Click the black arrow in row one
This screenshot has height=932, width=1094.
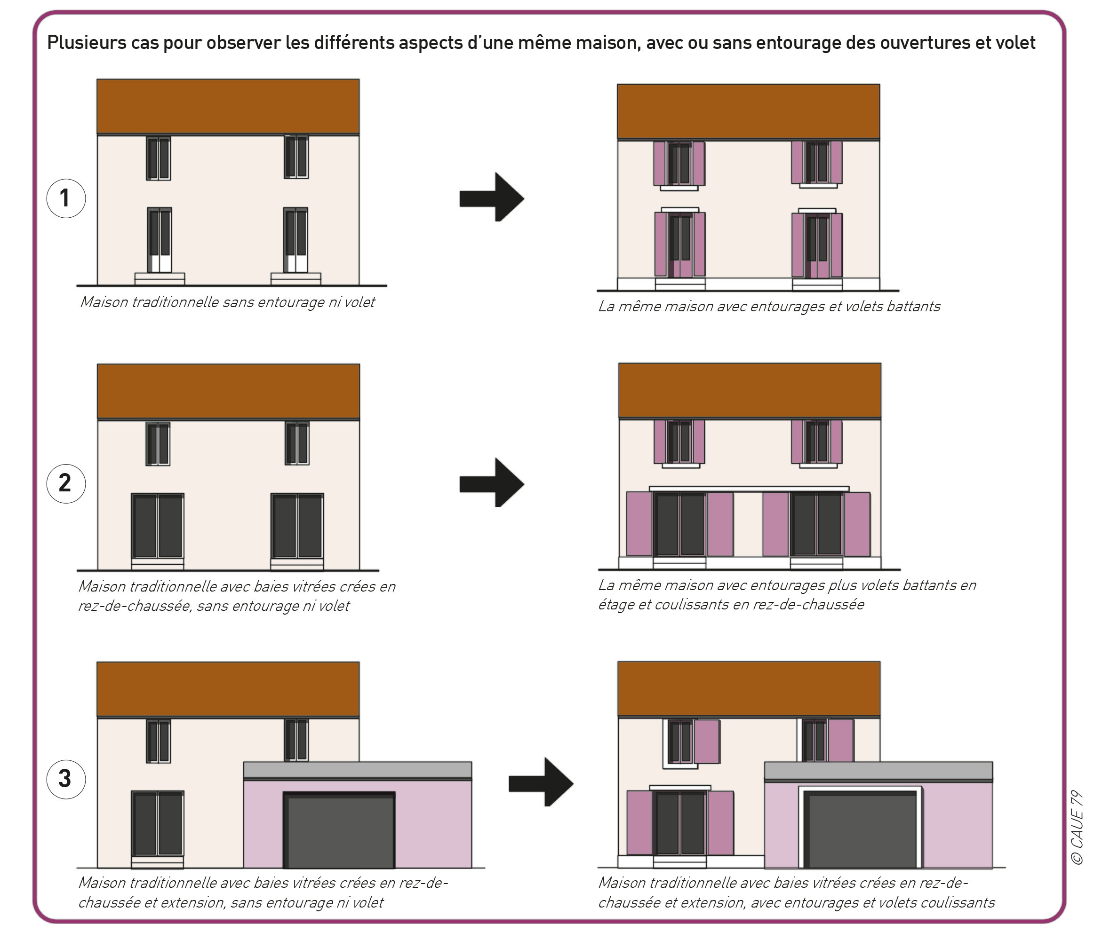(491, 198)
